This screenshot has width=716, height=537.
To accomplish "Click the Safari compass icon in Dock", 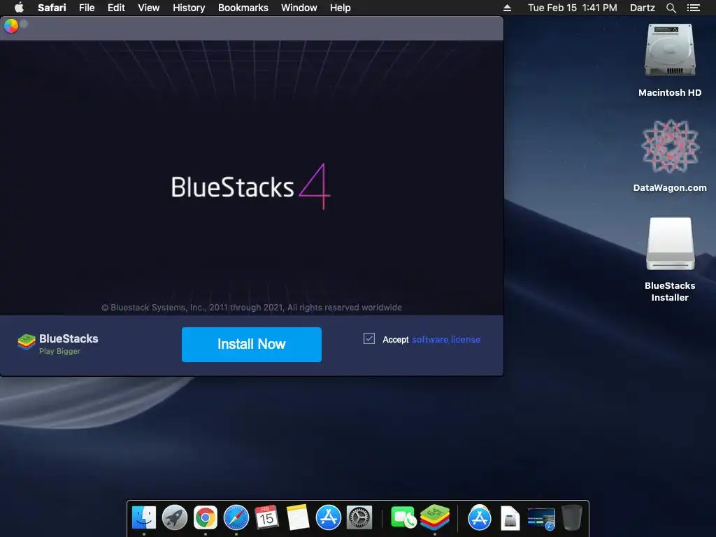I will (236, 518).
